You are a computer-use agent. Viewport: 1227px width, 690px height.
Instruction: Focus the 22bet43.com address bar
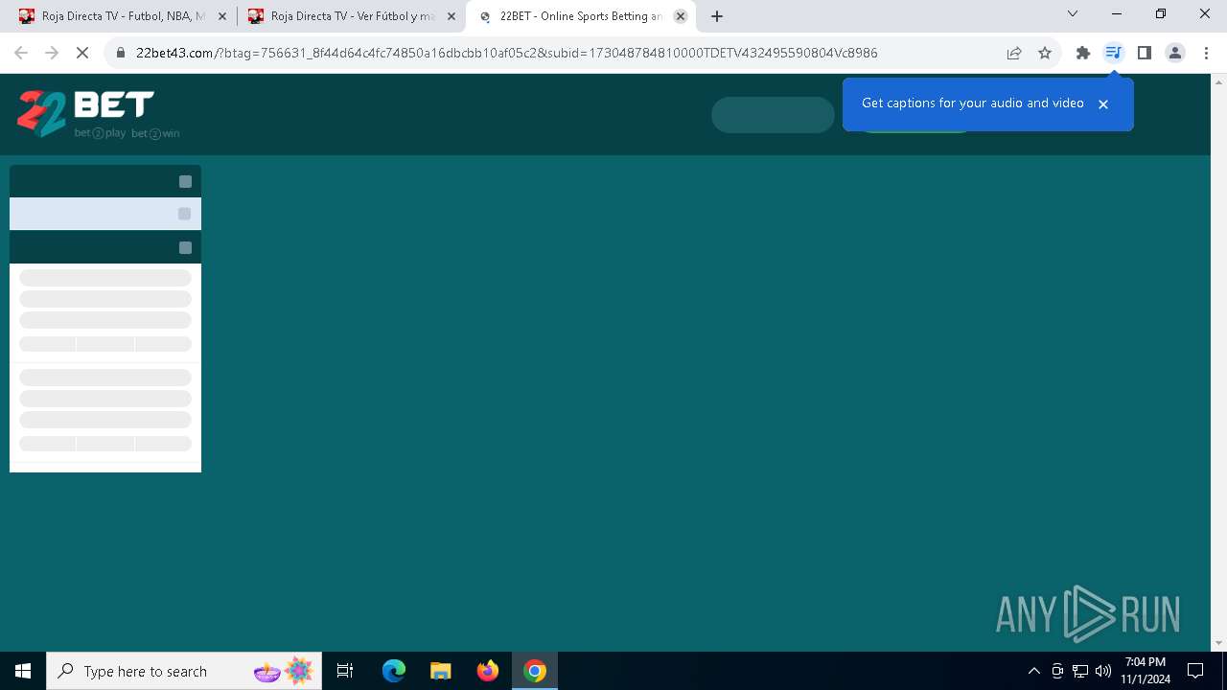point(506,53)
